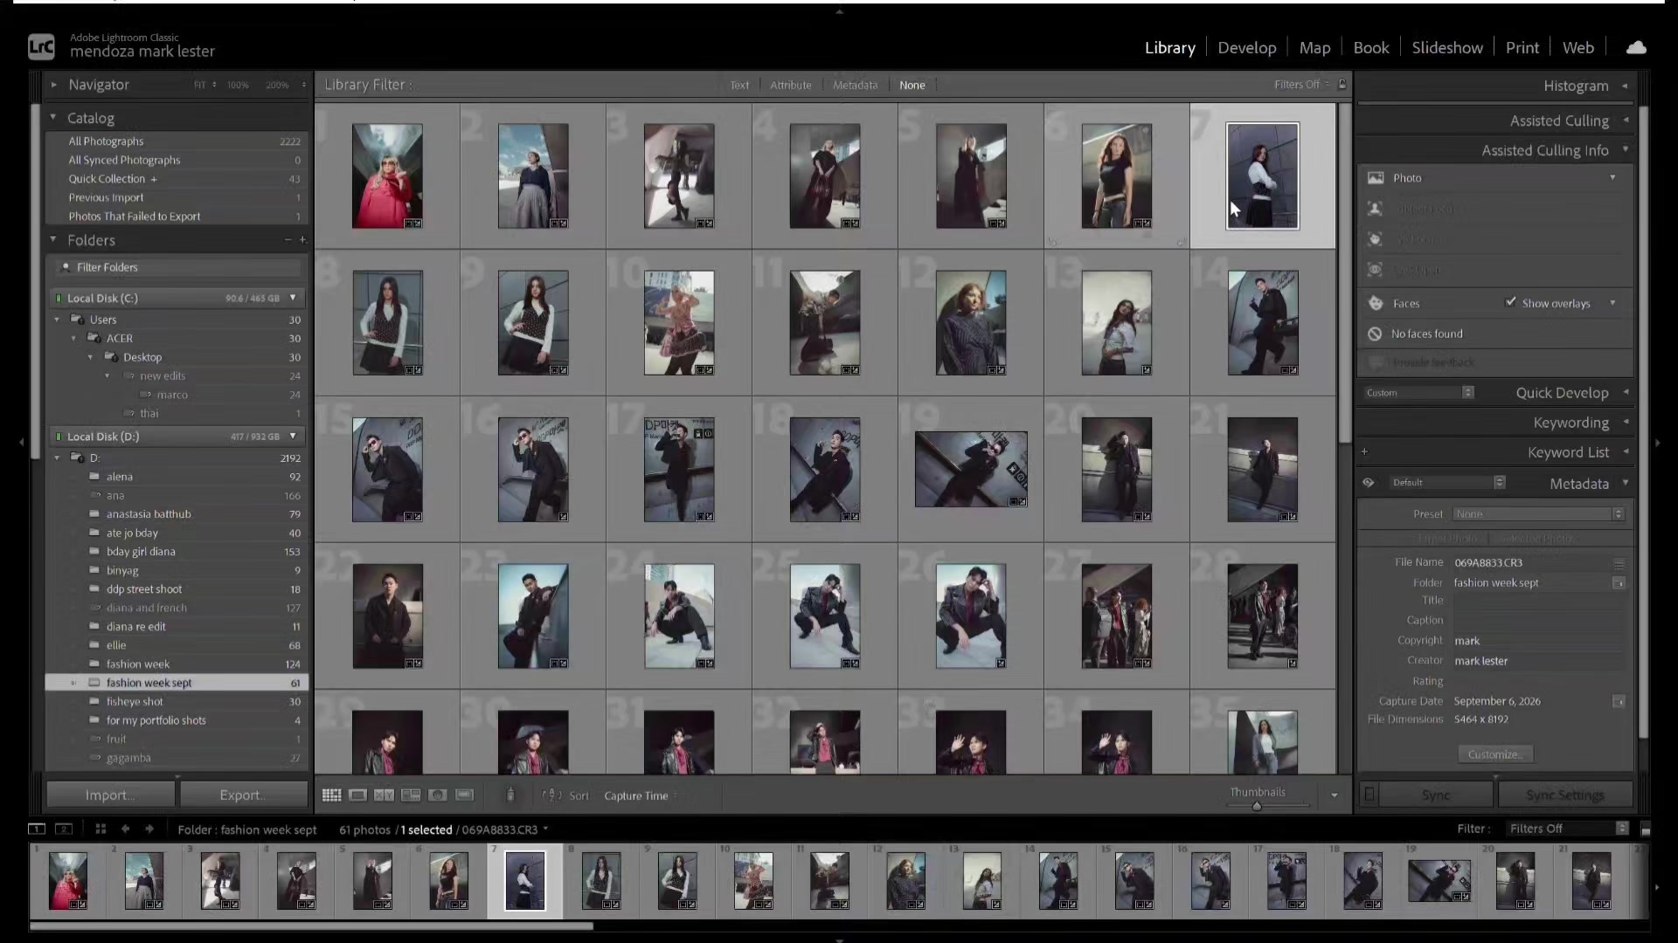This screenshot has height=943, width=1678.
Task: Select the Painter spray can tool
Action: click(510, 795)
